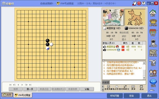Click the white stone icon by 甫里教室 (3段)

(x=104, y=28)
